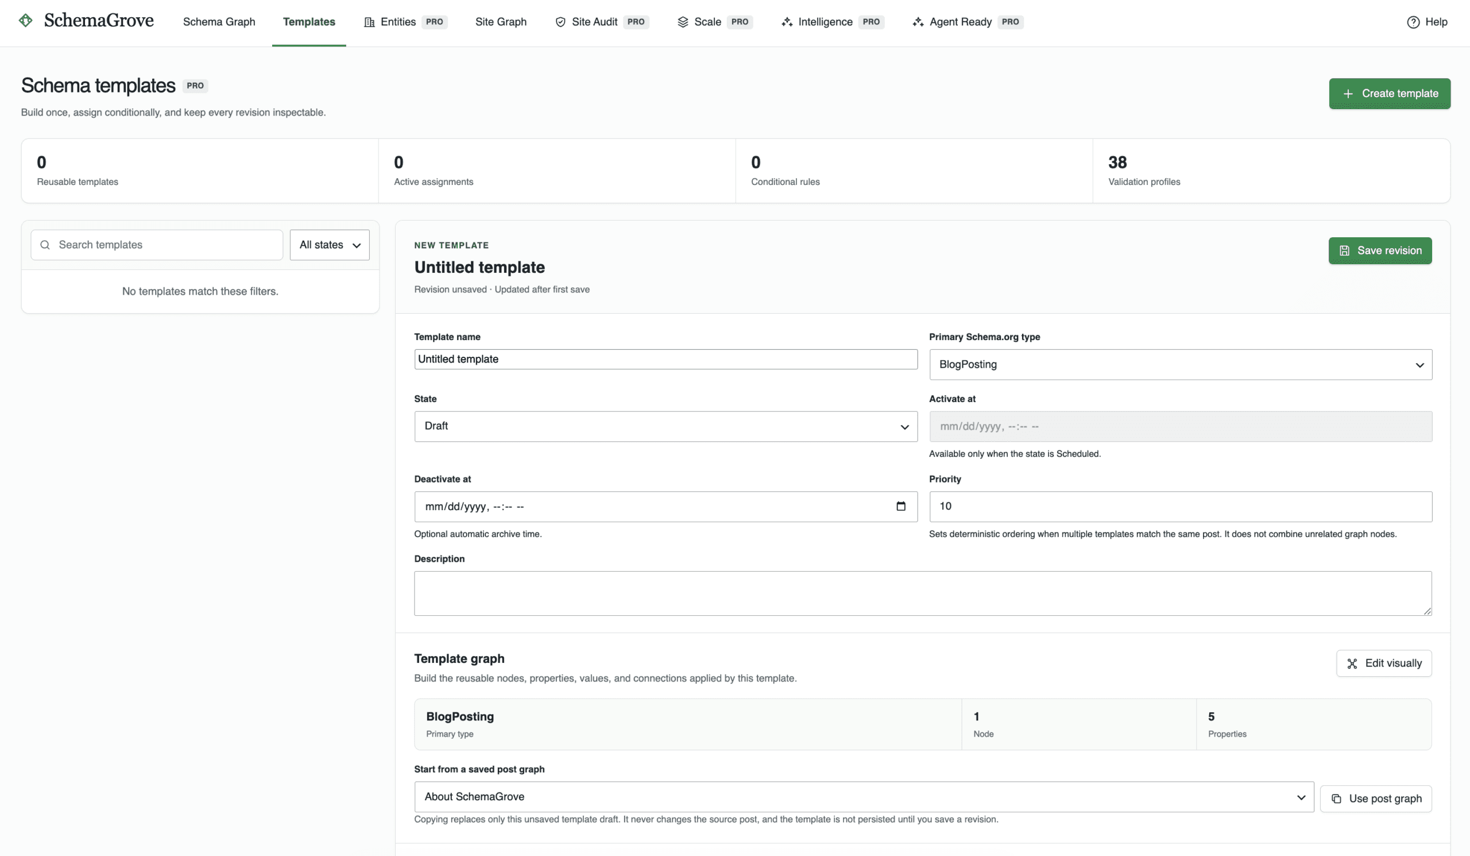
Task: Click the magnifier icon in search box
Action: tap(45, 245)
